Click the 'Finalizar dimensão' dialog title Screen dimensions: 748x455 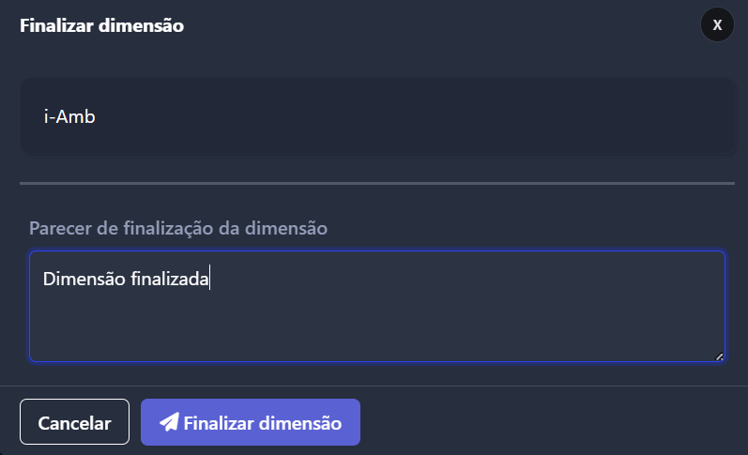pyautogui.click(x=101, y=25)
